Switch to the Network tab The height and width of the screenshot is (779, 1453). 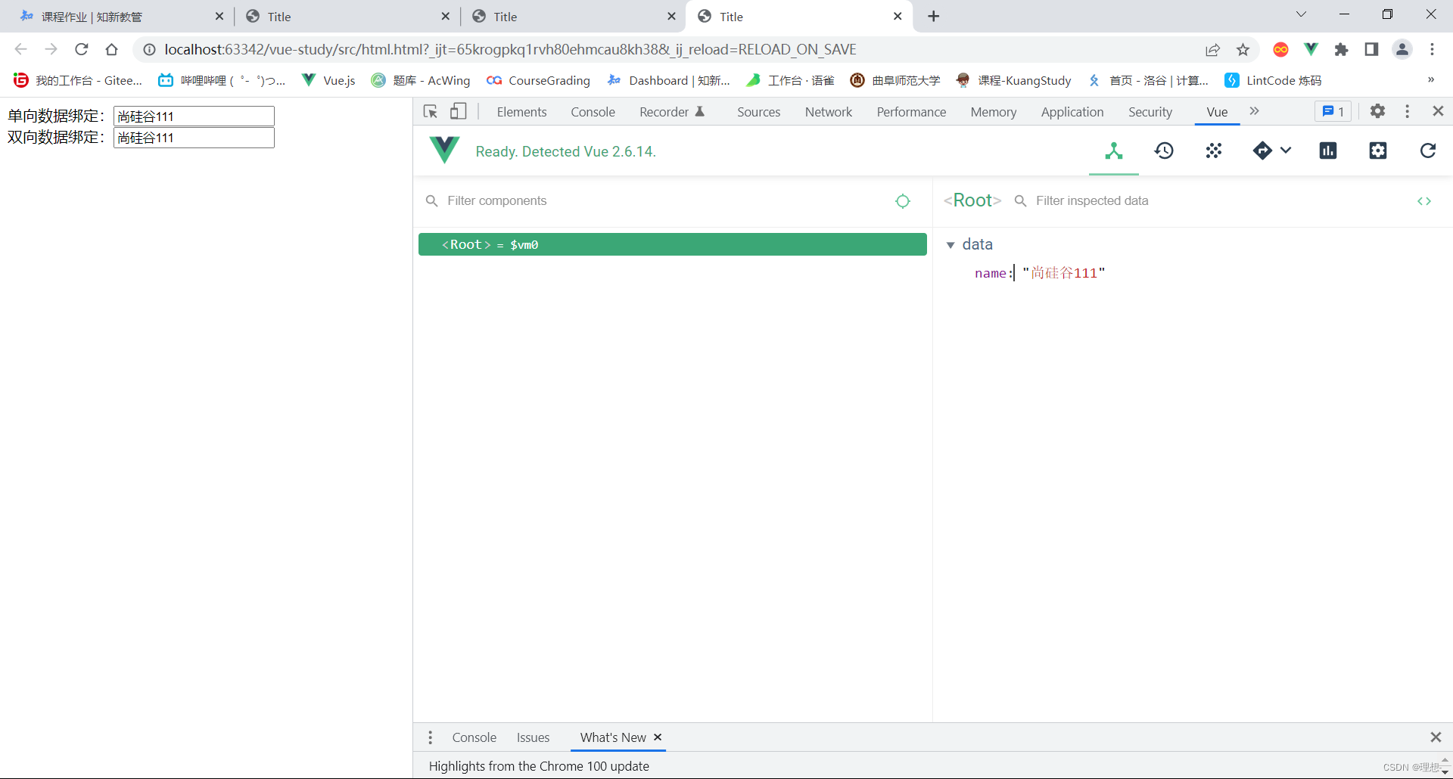(828, 112)
